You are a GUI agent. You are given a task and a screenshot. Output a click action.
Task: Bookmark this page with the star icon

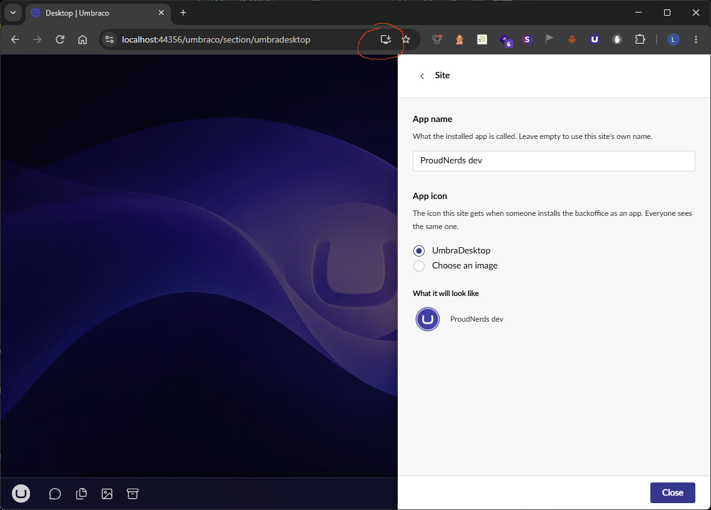(x=406, y=39)
